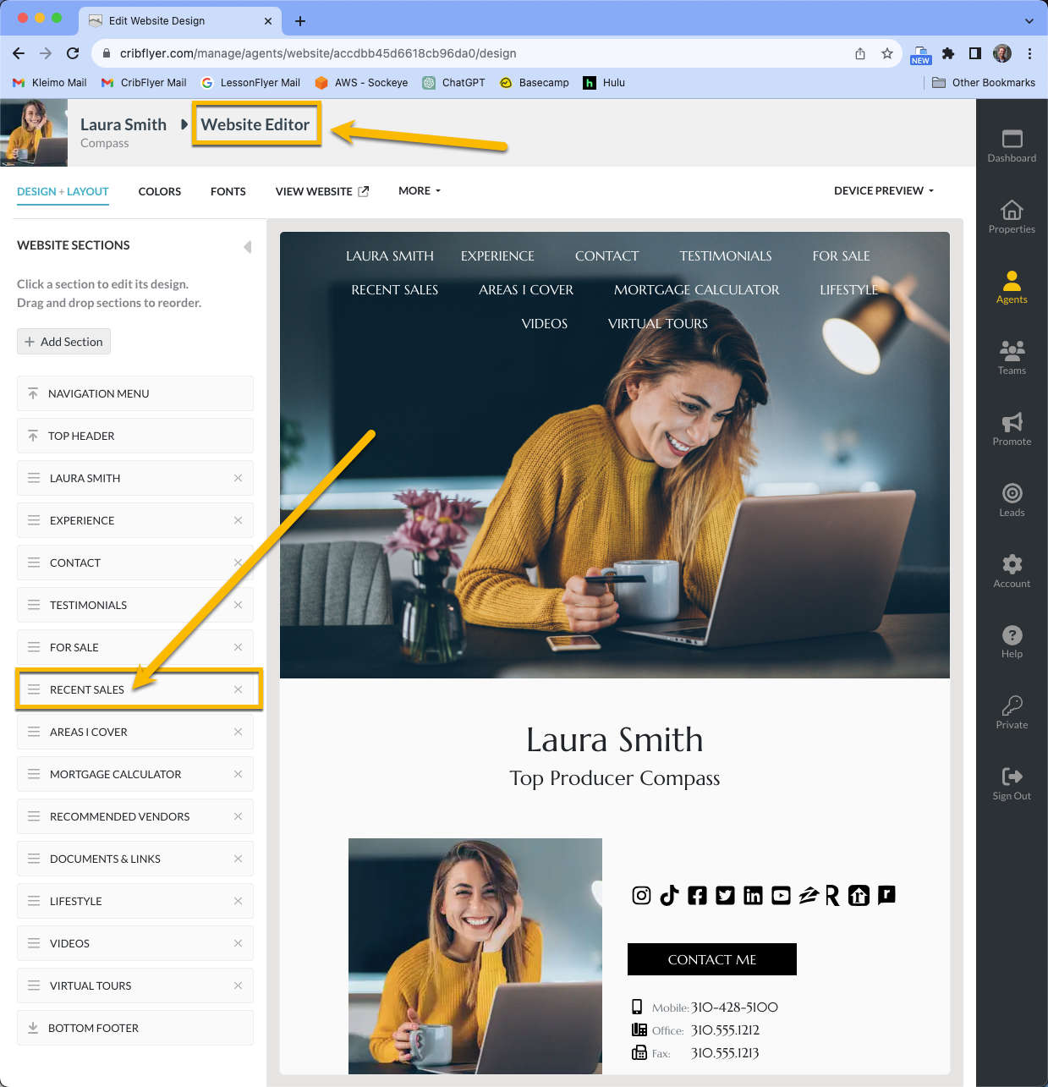Remove the MORTGAGE CALCULATOR section with X
1048x1087 pixels.
click(x=238, y=774)
